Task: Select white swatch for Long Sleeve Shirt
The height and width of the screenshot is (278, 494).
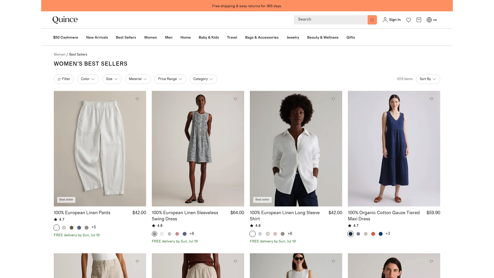Action: tap(253, 234)
